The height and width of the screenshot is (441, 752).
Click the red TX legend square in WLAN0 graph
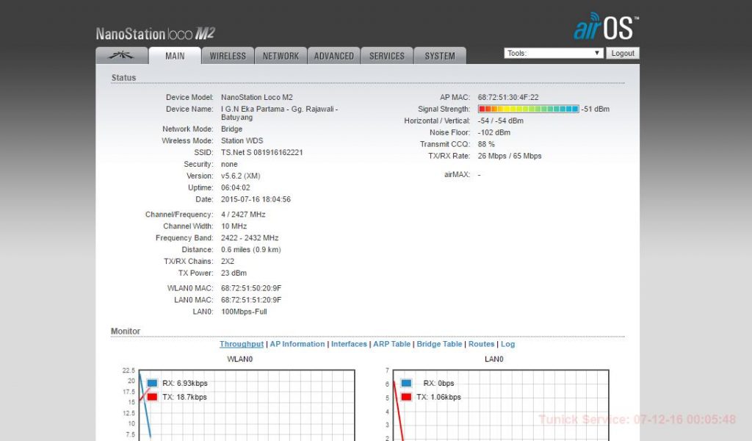pyautogui.click(x=152, y=397)
